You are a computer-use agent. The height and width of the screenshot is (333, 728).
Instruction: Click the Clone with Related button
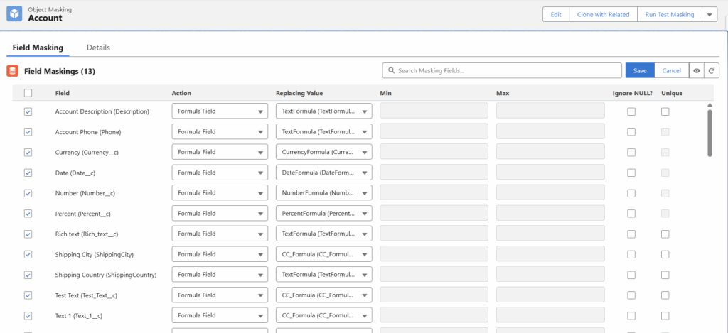click(602, 15)
